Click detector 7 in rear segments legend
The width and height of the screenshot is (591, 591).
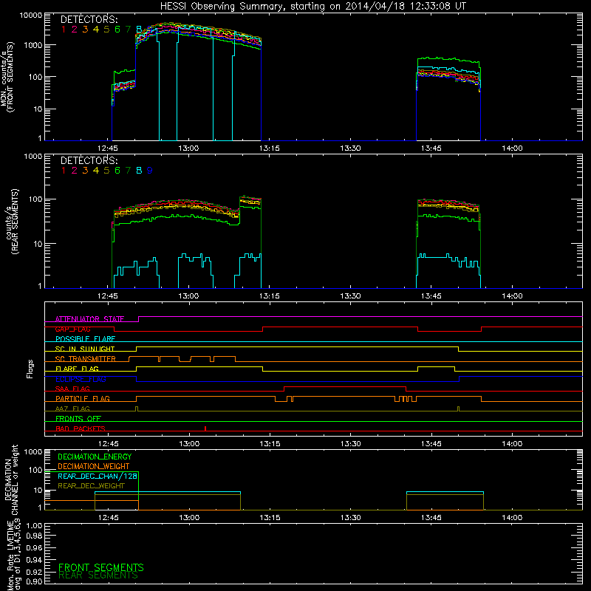[128, 171]
